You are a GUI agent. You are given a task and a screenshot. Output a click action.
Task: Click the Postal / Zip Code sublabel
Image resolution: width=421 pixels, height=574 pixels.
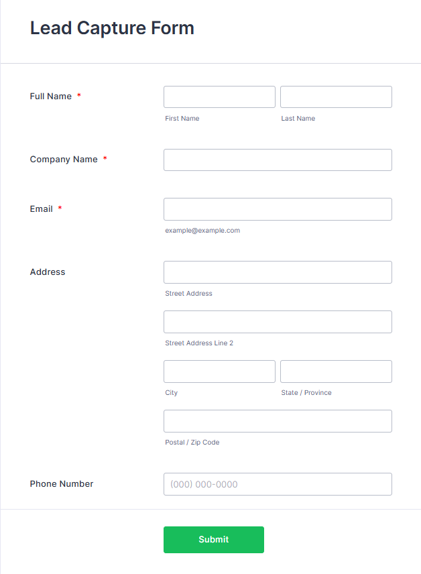(192, 442)
